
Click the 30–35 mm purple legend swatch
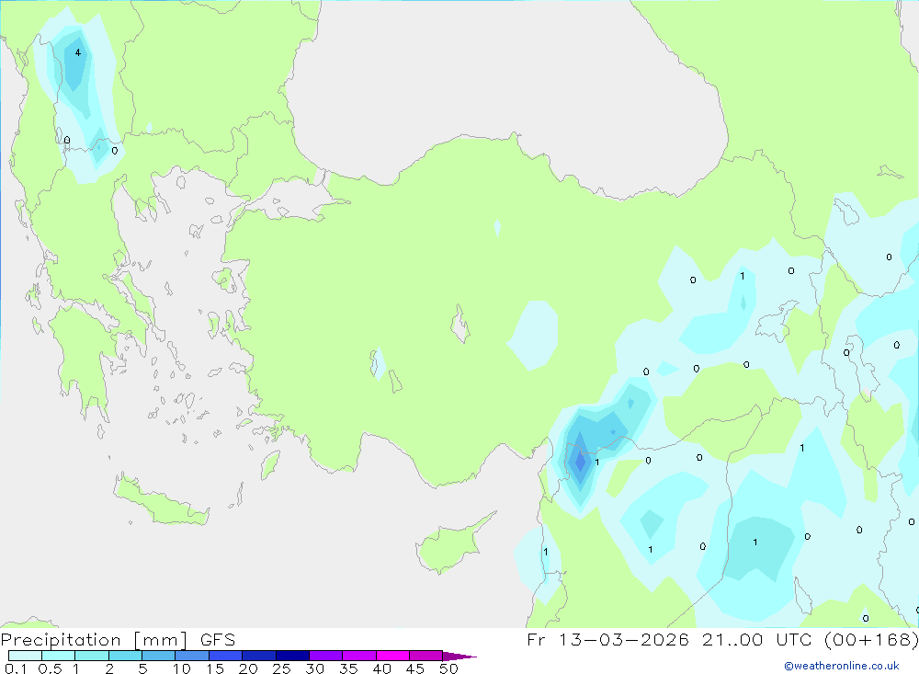(326, 656)
